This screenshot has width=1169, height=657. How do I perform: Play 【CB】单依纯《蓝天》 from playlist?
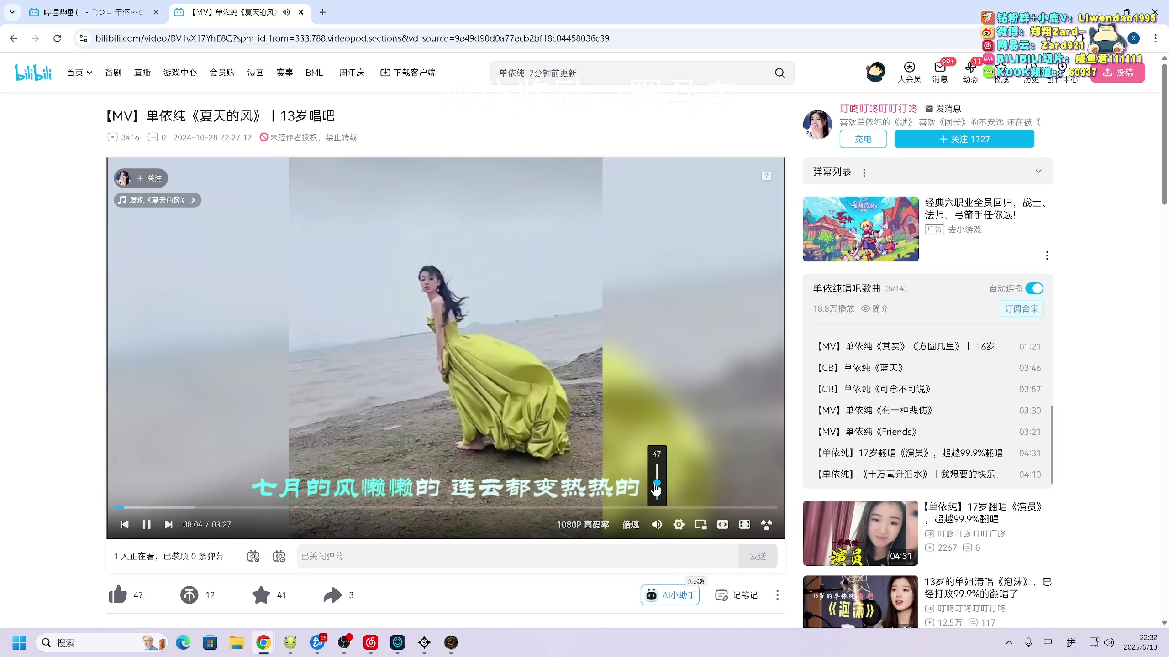tap(928, 368)
